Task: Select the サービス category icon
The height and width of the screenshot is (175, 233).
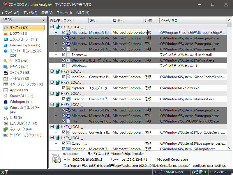Action: [6, 61]
